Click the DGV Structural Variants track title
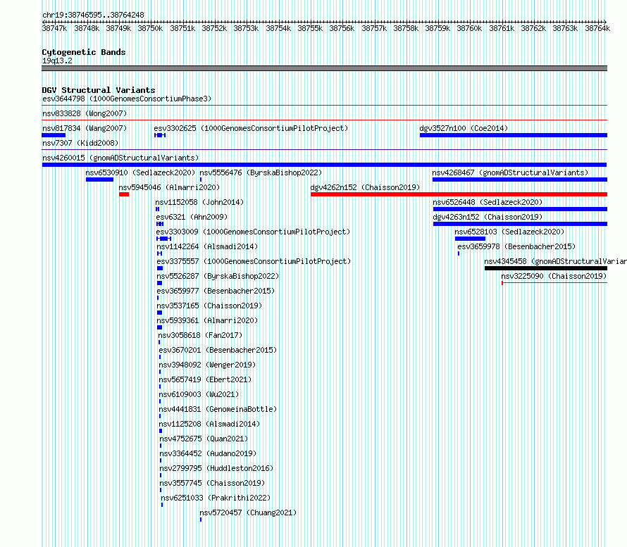The image size is (627, 547). point(99,90)
